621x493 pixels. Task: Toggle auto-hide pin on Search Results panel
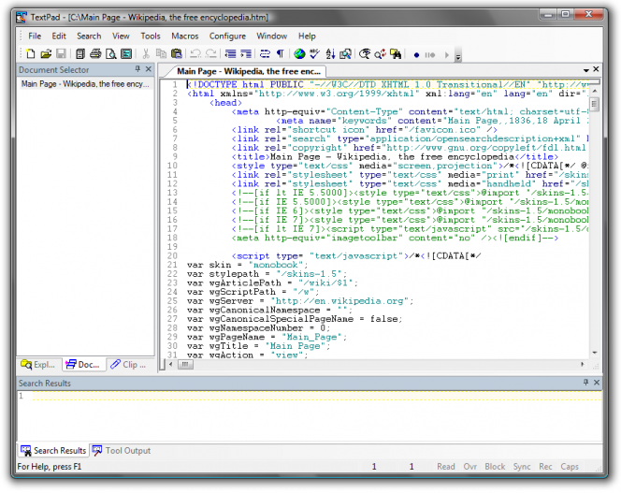point(585,384)
